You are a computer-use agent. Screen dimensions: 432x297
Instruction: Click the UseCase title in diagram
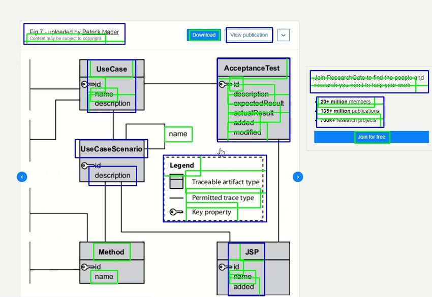tap(111, 69)
